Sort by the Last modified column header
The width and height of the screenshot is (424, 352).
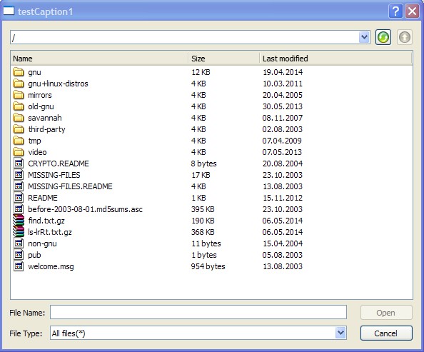coord(335,59)
